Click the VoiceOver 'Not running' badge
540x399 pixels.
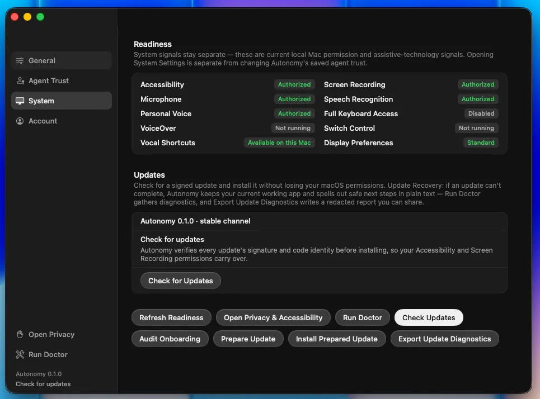(293, 128)
